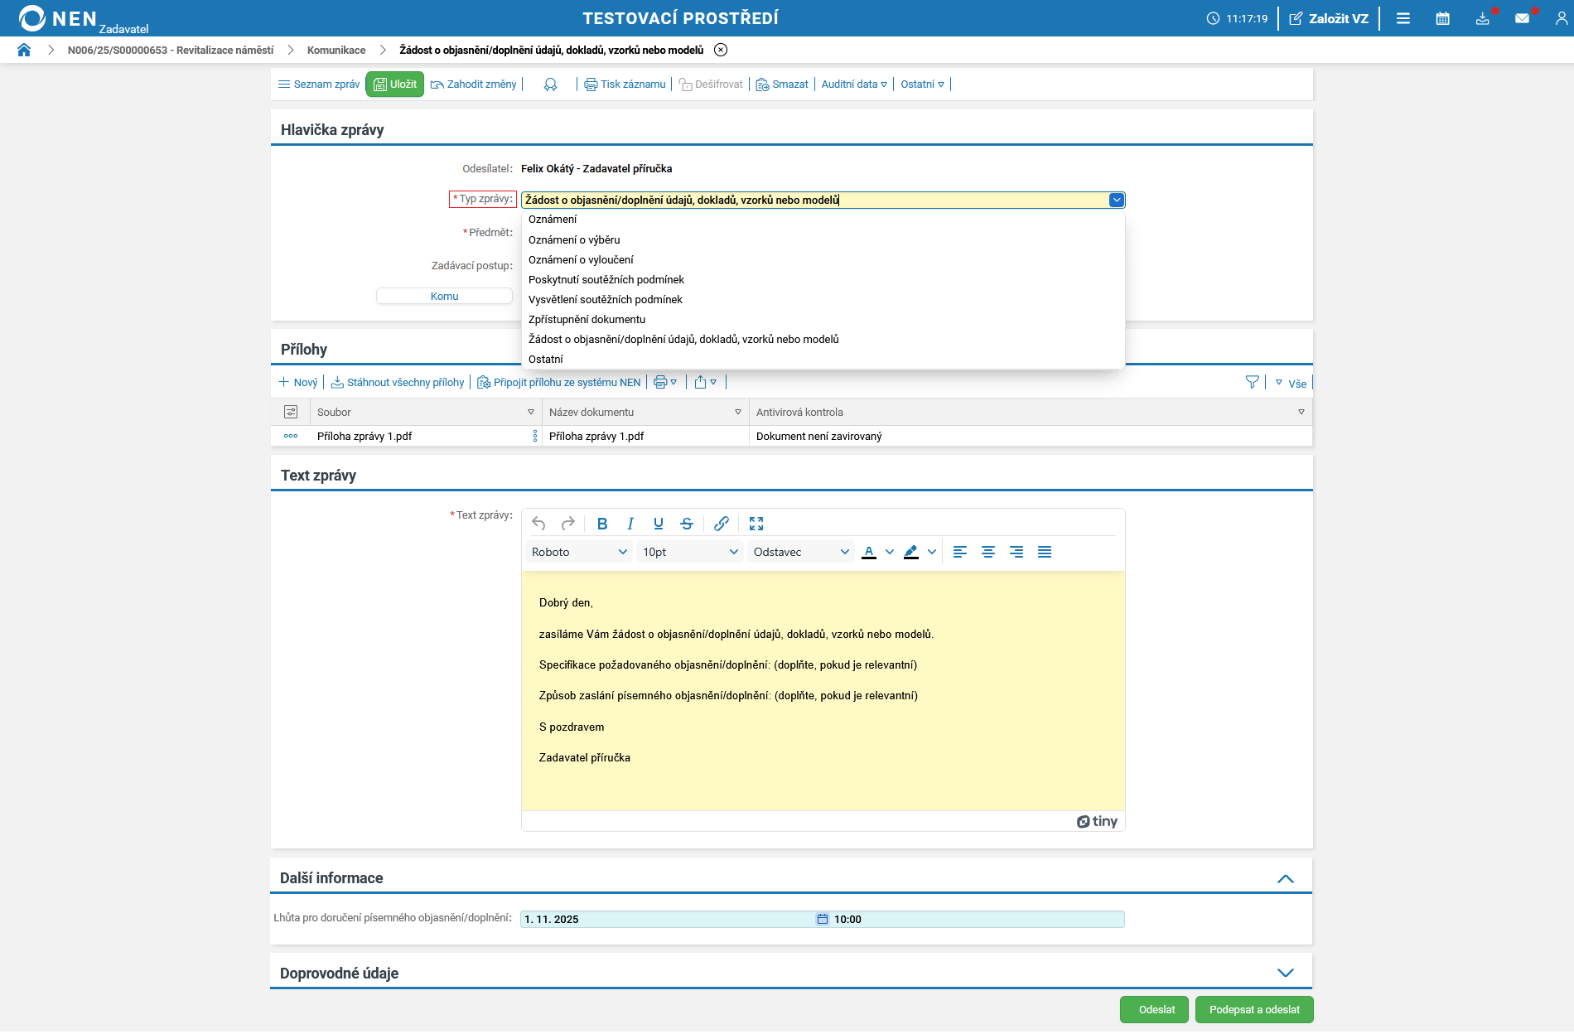Open Komunikace breadcrumb link
The width and height of the screenshot is (1574, 1034).
[x=336, y=51]
